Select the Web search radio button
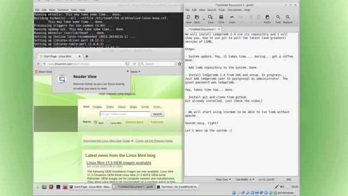 click(x=96, y=122)
